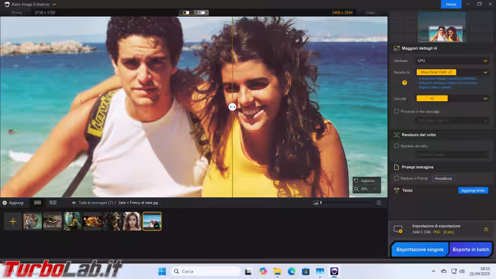496x279 pixels.
Task: Select the woman portrait thumbnail
Action: pos(132,221)
